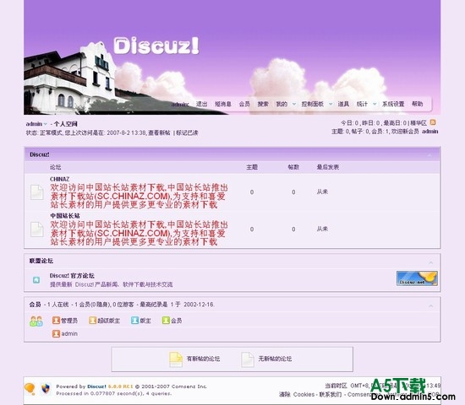Open the 精华区 link
The image size is (465, 405).
(x=418, y=123)
